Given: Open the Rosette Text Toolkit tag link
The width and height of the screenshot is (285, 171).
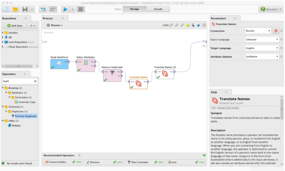Looking at the screenshot, I should [228, 108].
